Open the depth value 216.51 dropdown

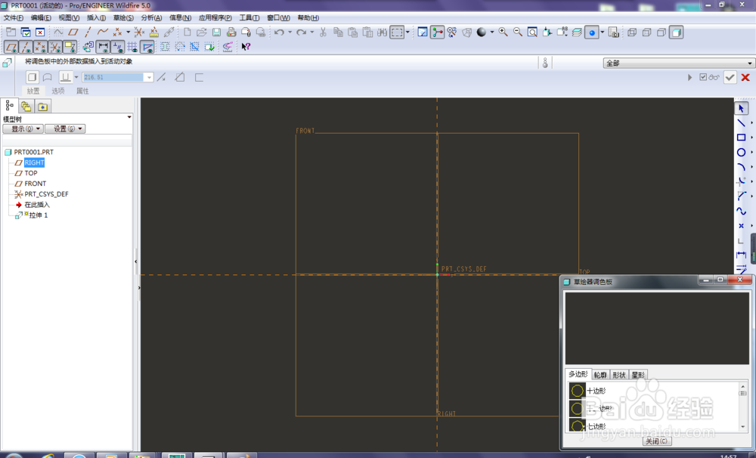pos(149,77)
